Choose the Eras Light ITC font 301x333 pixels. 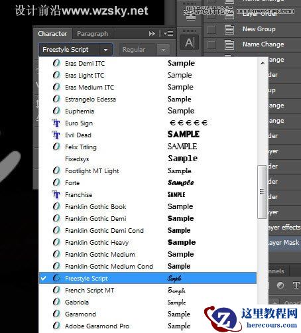tap(148, 75)
